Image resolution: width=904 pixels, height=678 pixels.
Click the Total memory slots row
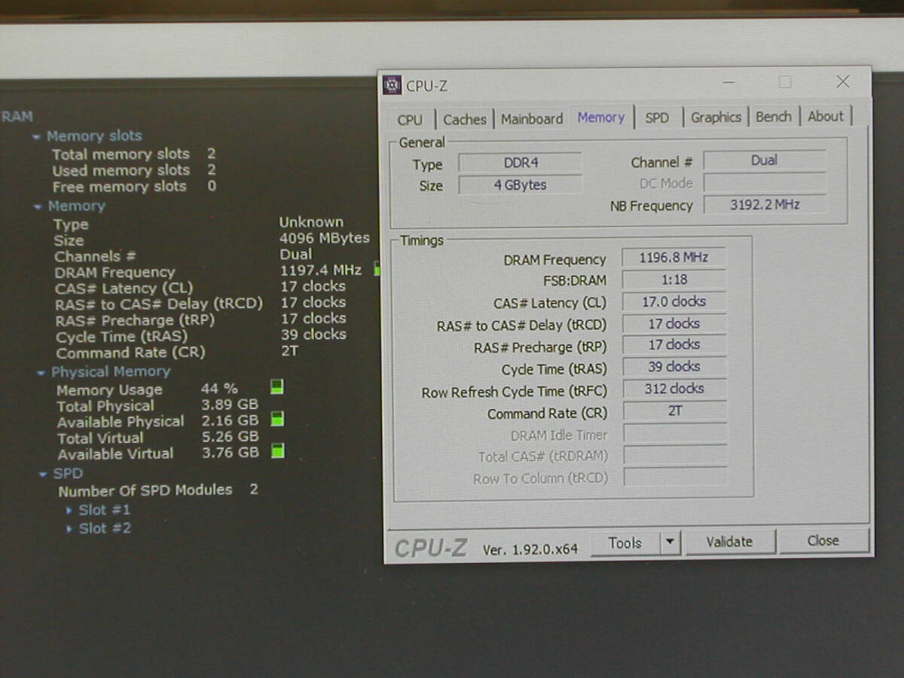133,154
